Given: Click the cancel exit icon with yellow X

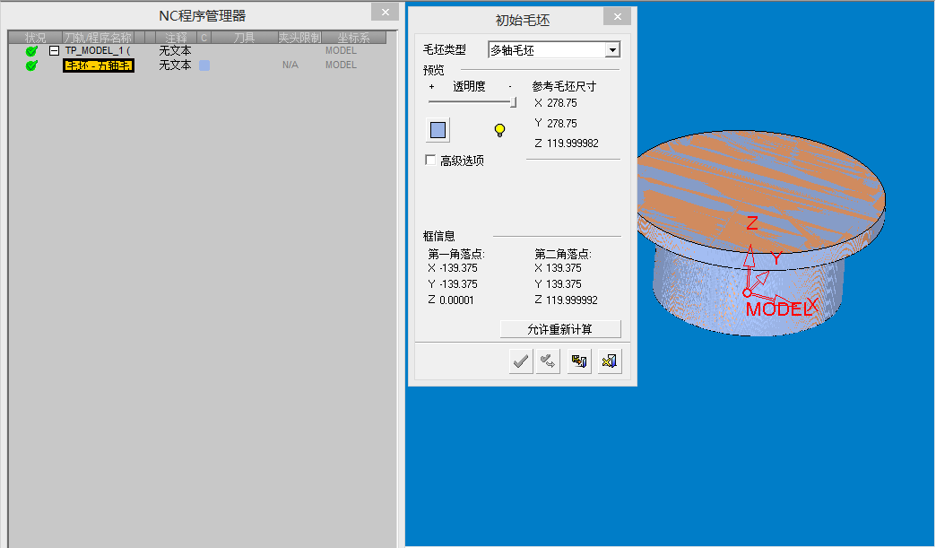Looking at the screenshot, I should click(x=609, y=361).
